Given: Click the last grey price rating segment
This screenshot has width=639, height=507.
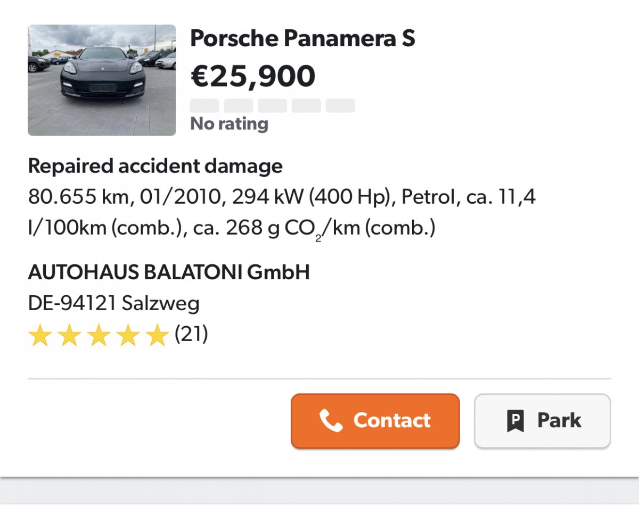Looking at the screenshot, I should tap(340, 105).
